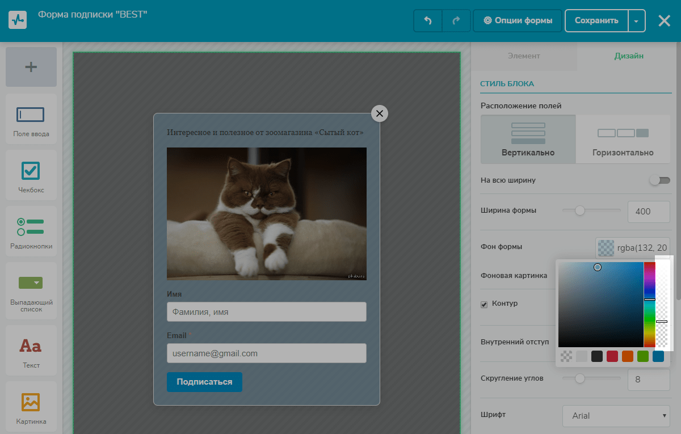Toggle the На всю ширину switch
Image resolution: width=681 pixels, height=434 pixels.
coord(660,180)
